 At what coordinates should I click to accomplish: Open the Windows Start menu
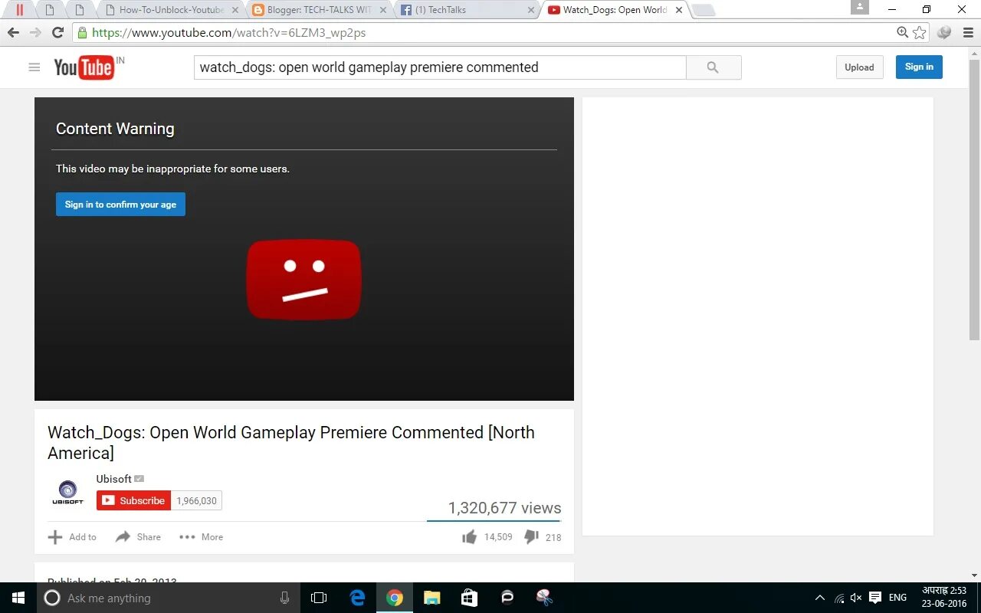[18, 598]
